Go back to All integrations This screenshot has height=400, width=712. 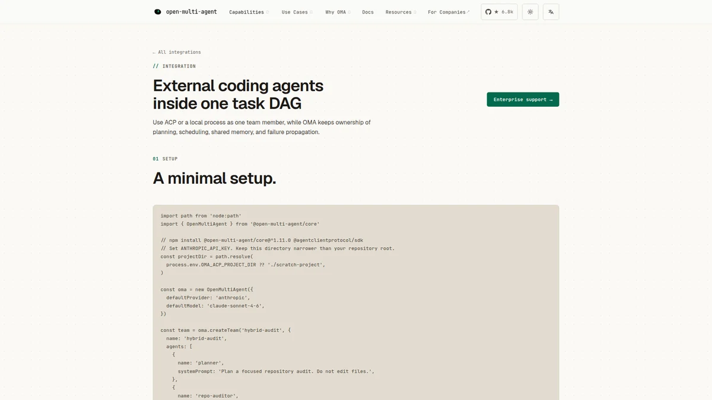pyautogui.click(x=177, y=52)
